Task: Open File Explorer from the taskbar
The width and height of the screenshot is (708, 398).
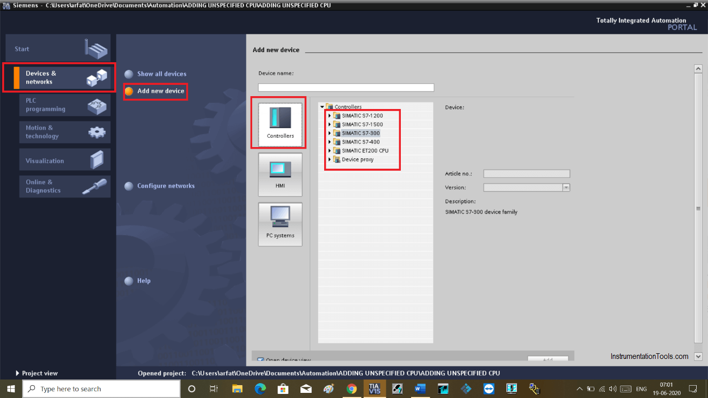Action: click(x=237, y=389)
